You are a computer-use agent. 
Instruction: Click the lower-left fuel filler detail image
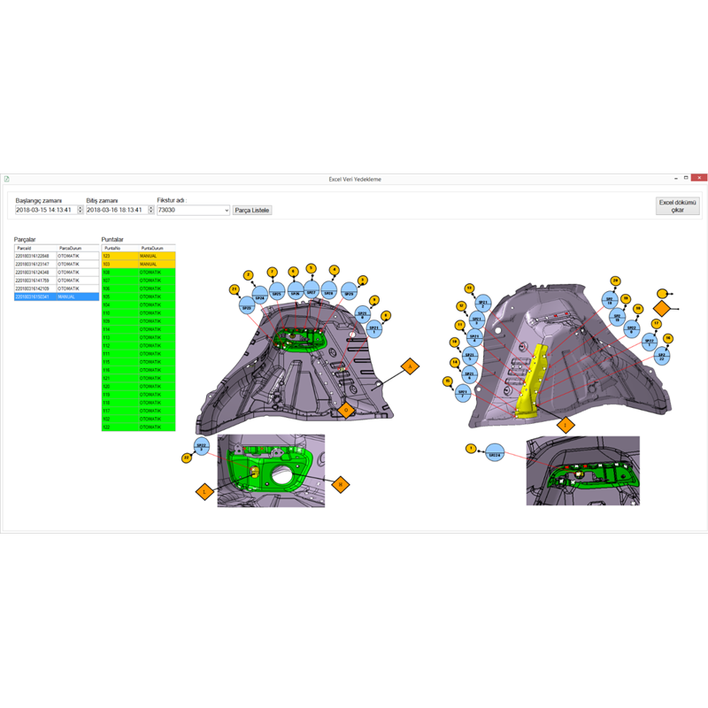[x=271, y=471]
